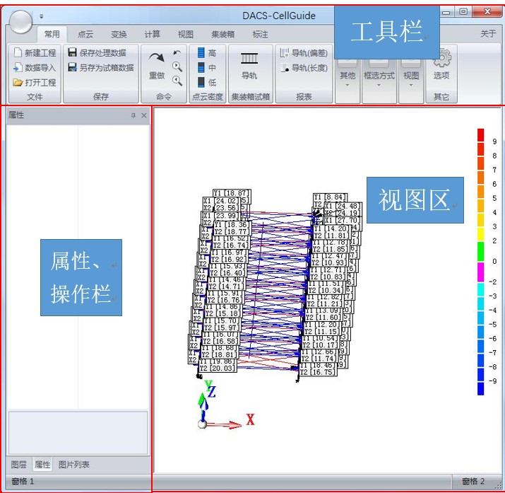Set point cloud density to 高

coord(206,52)
